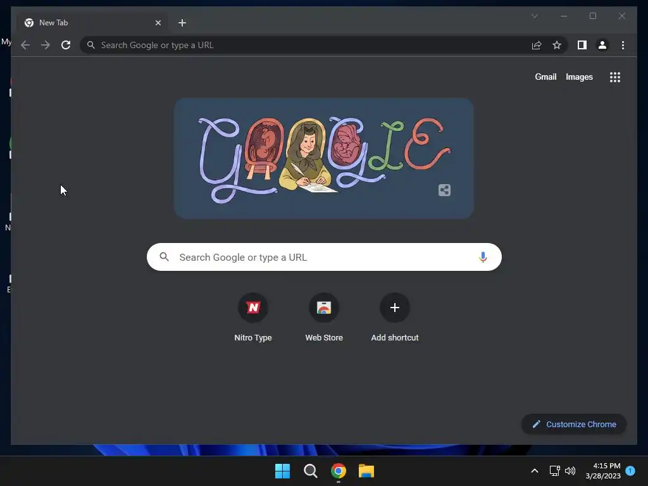The width and height of the screenshot is (648, 486).
Task: Open volume control in system tray
Action: 570,471
